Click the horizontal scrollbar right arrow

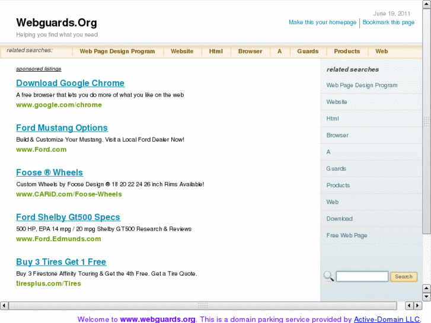(418, 305)
